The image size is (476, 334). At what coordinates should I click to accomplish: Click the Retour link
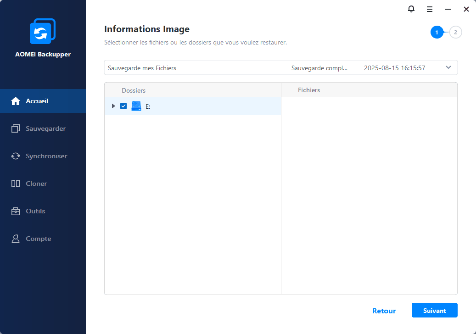pos(384,311)
